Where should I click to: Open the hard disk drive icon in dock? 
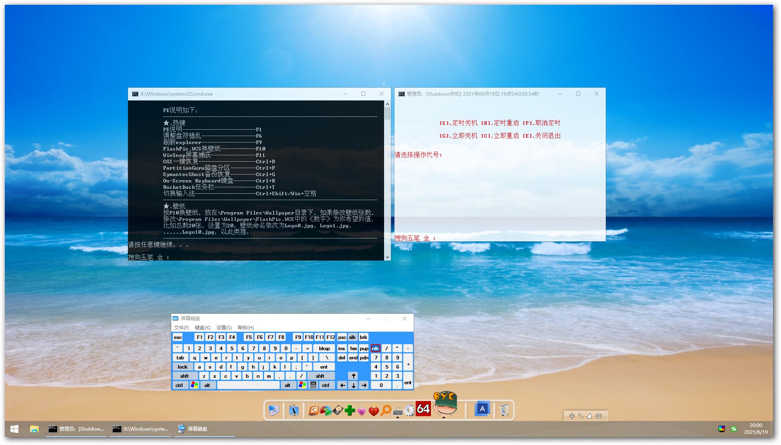tap(338, 411)
